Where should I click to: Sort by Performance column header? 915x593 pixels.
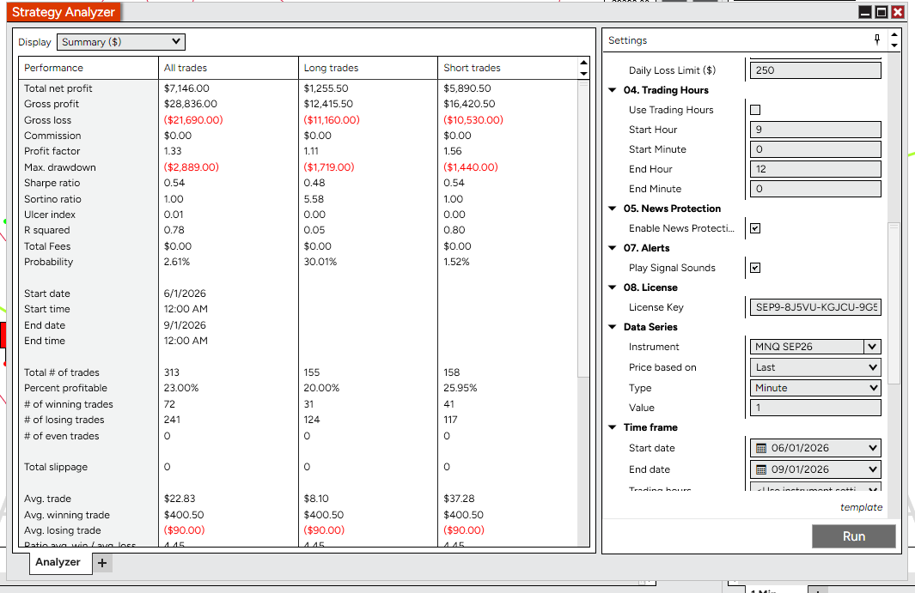pos(88,68)
